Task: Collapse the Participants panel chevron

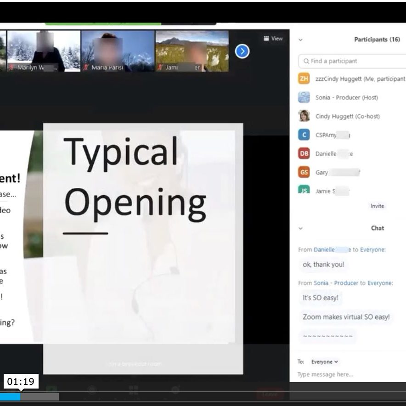Action: pos(300,40)
